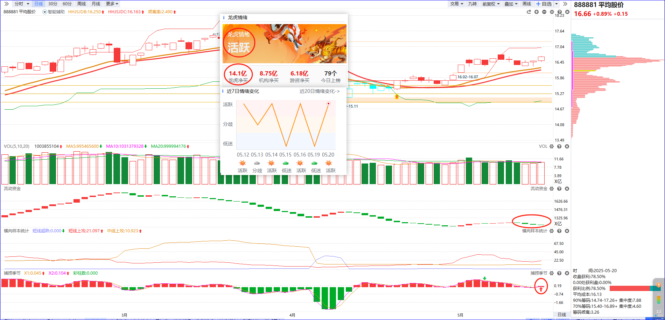
Task: Click the 6.18亿 游资净买 figure
Action: [299, 76]
